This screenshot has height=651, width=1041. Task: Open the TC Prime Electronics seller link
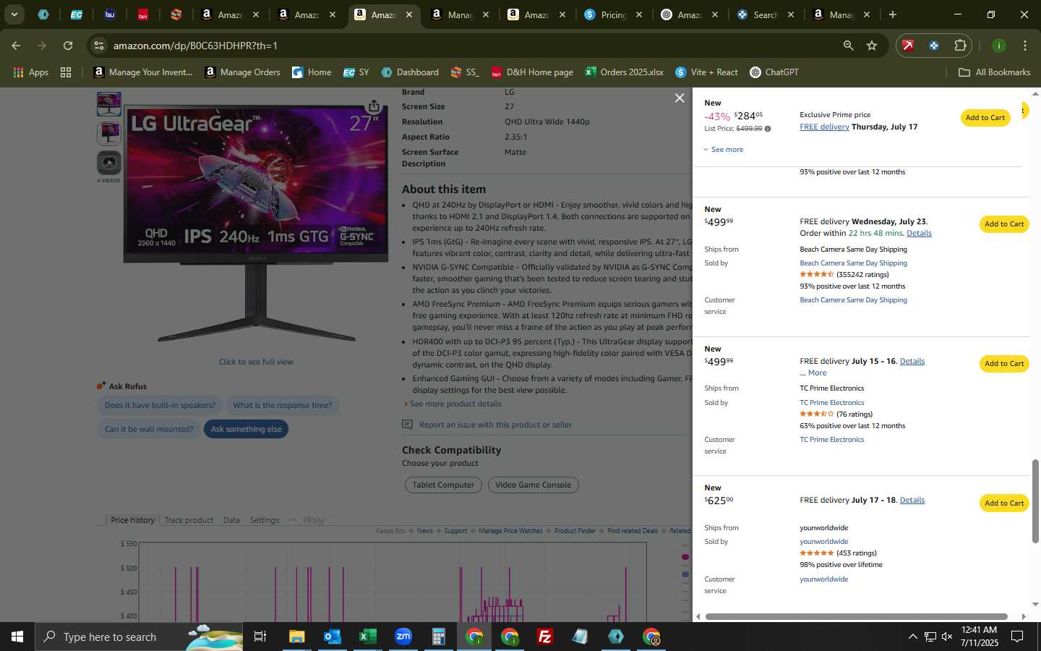[x=831, y=403]
